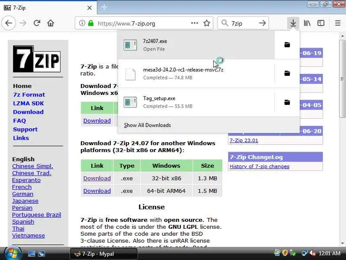Open containing folder for 7z2407.exe
346x260 pixels.
pyautogui.click(x=287, y=45)
